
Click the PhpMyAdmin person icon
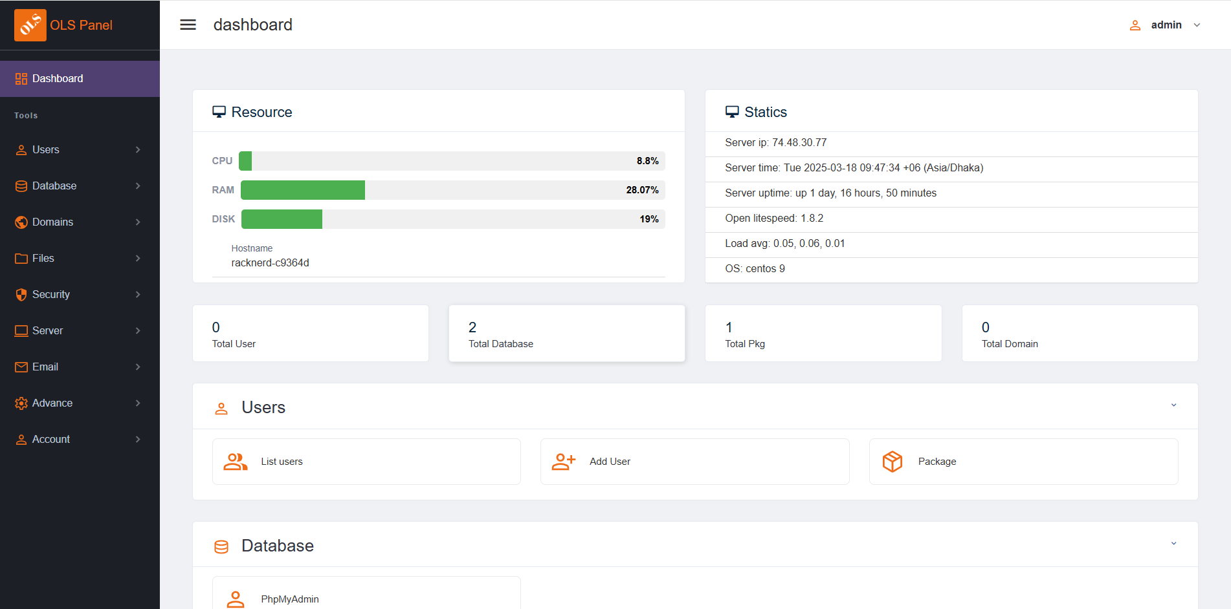[x=236, y=599]
